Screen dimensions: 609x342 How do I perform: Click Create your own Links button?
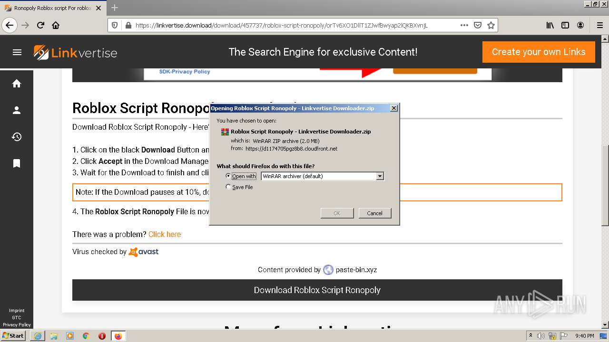tap(539, 52)
